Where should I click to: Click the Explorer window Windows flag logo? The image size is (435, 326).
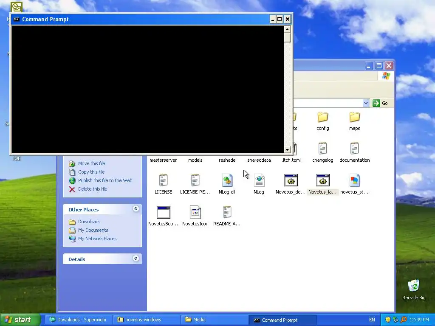pyautogui.click(x=386, y=76)
